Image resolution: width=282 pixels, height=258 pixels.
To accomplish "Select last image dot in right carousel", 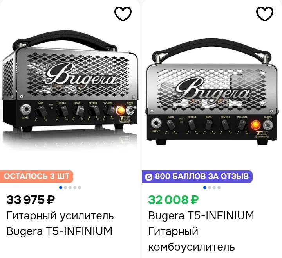I will pyautogui.click(x=219, y=188).
